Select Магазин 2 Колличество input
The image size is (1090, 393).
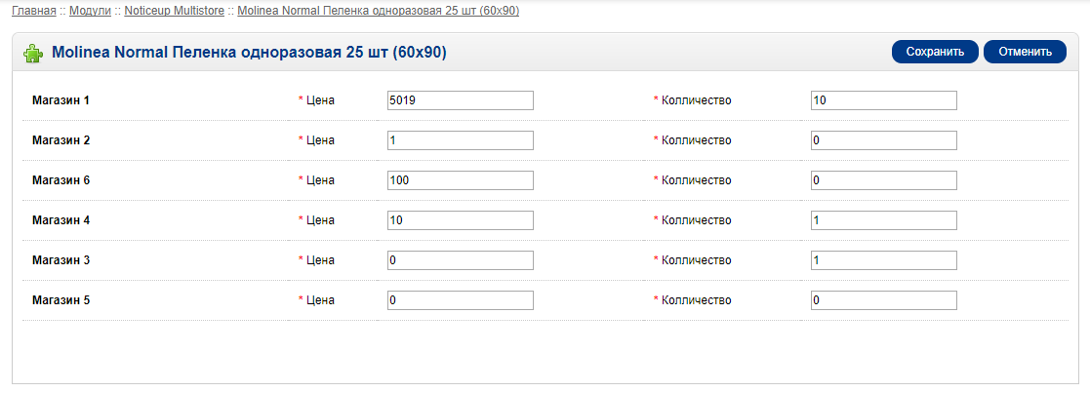tap(883, 140)
